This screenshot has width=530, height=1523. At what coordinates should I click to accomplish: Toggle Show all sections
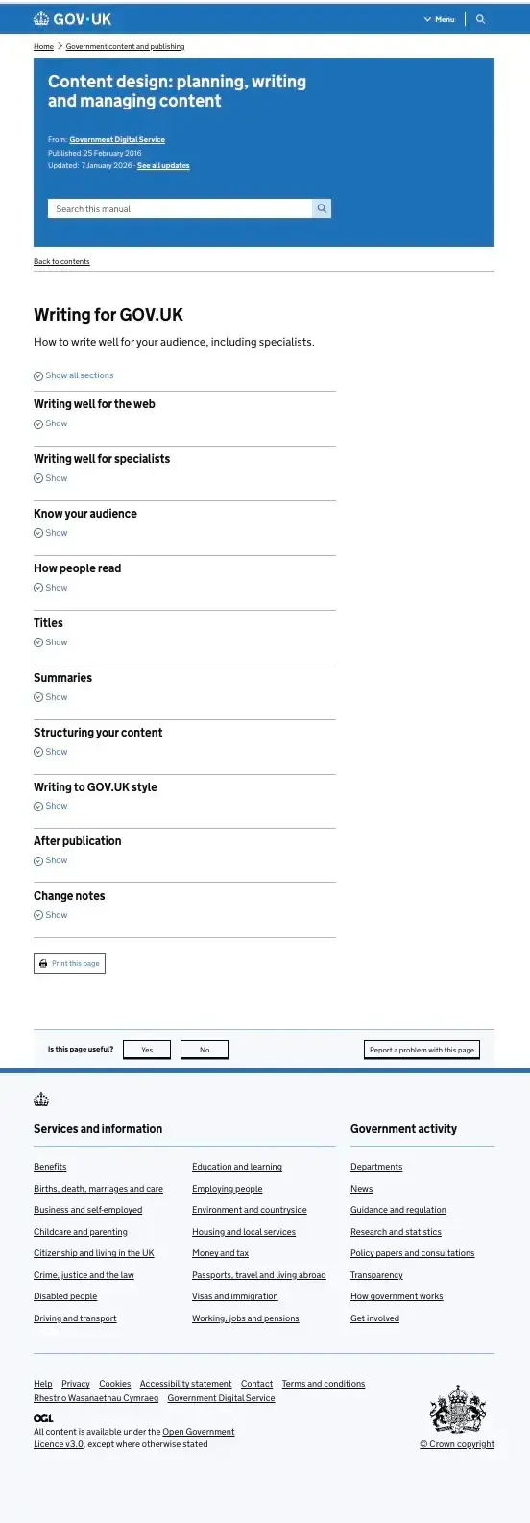click(x=74, y=375)
